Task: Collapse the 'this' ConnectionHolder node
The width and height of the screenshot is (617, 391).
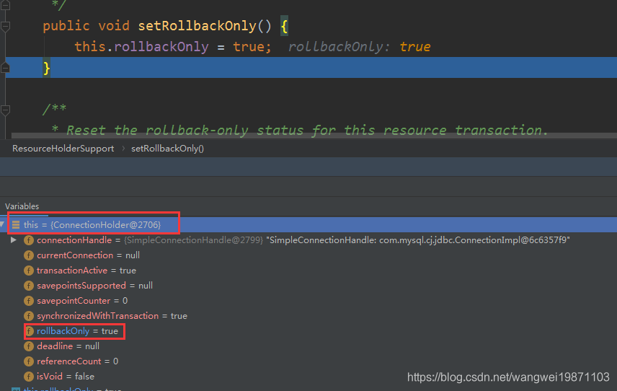Action: point(2,224)
